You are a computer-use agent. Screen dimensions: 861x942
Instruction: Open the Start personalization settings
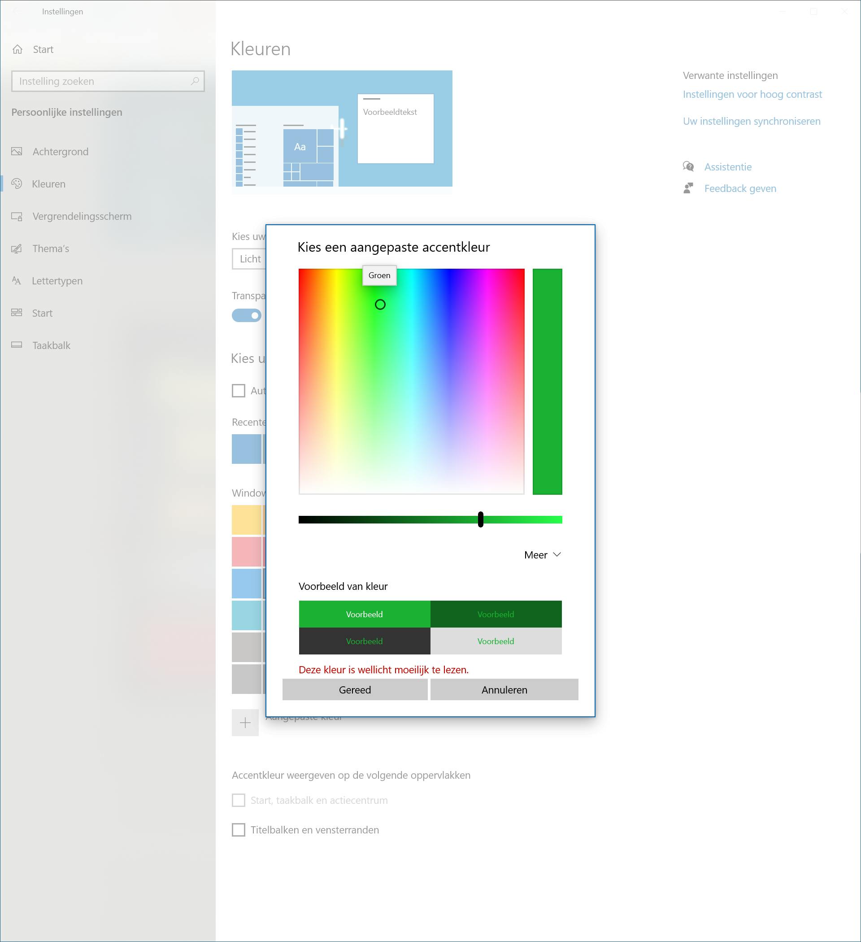point(42,313)
